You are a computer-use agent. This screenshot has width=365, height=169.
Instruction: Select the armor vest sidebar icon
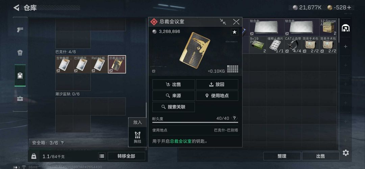[20, 53]
